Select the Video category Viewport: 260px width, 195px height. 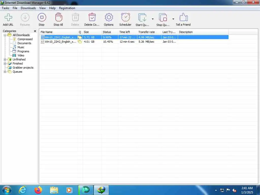point(21,55)
